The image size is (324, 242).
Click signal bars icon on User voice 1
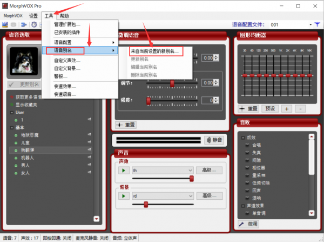89,119
